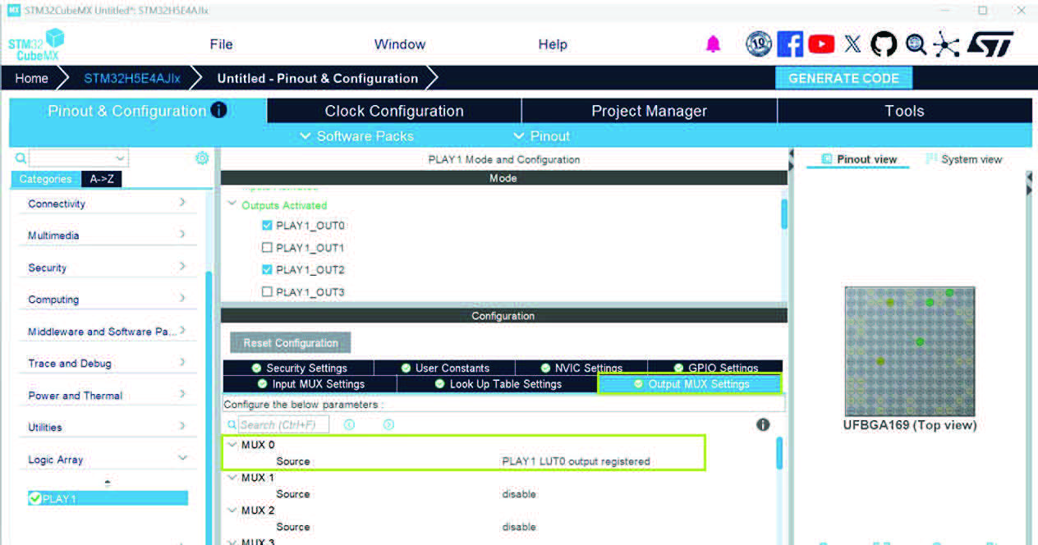
Task: Open the Look Up Table Settings tab
Action: pyautogui.click(x=498, y=383)
